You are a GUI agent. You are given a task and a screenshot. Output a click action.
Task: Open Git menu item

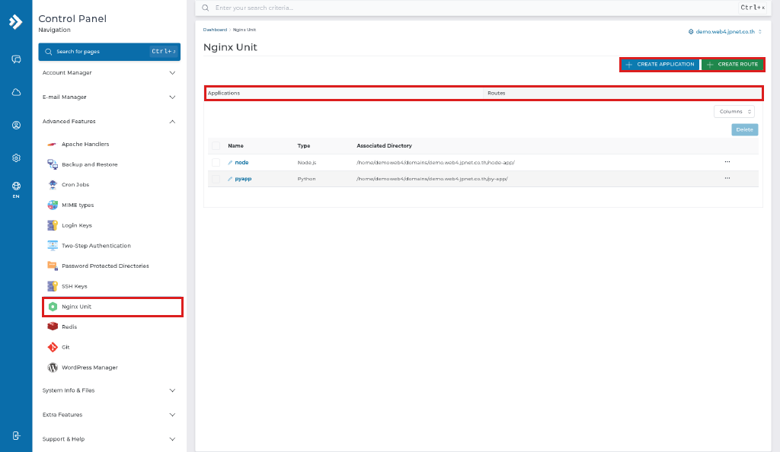coord(66,347)
